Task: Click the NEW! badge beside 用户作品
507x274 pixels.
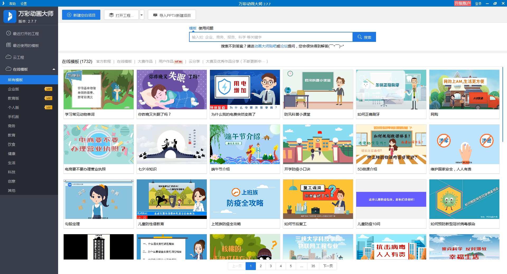Action: (178, 62)
